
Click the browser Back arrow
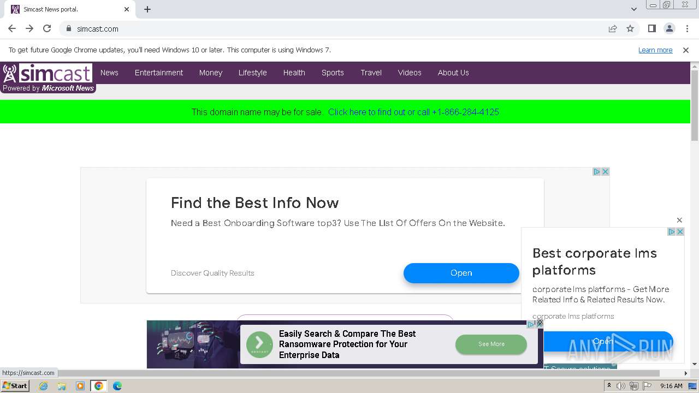click(12, 28)
